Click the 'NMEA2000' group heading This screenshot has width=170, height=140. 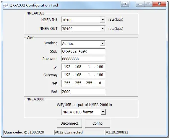click(35, 99)
